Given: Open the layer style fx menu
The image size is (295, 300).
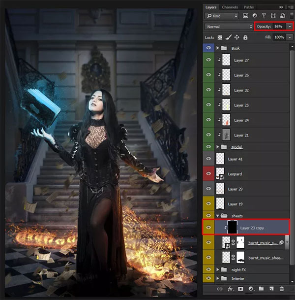Looking at the screenshot, I should pos(230,289).
